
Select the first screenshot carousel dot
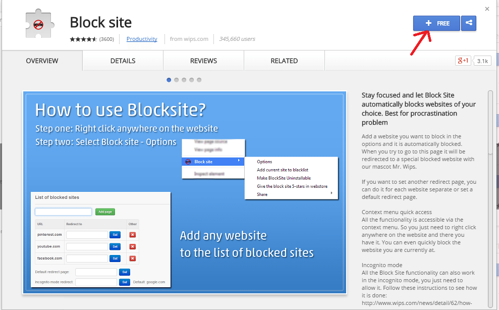pyautogui.click(x=169, y=80)
